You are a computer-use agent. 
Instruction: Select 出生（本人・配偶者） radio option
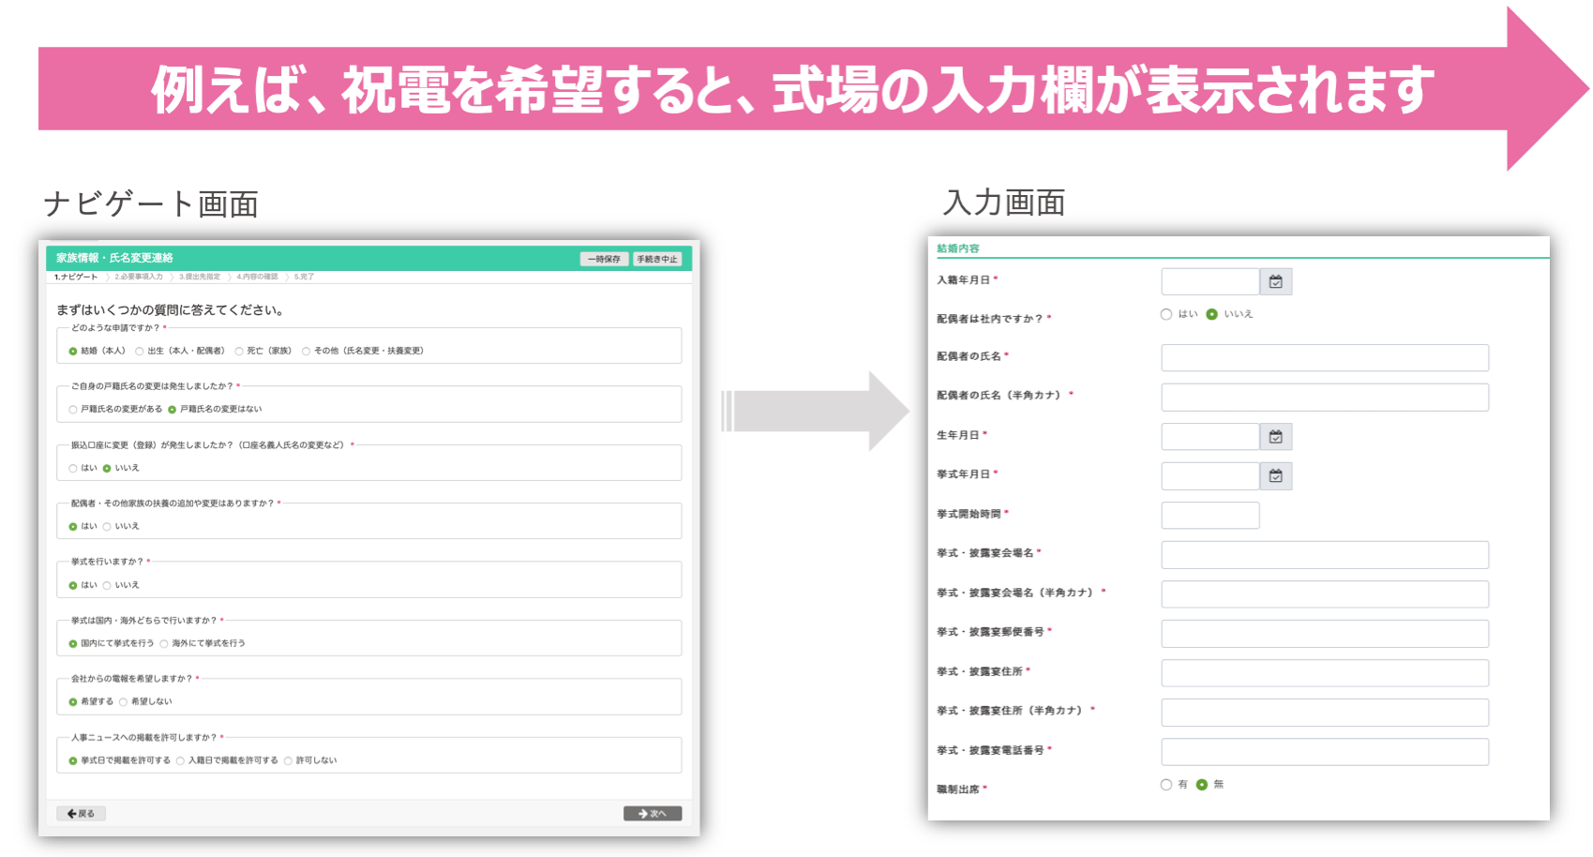(140, 352)
